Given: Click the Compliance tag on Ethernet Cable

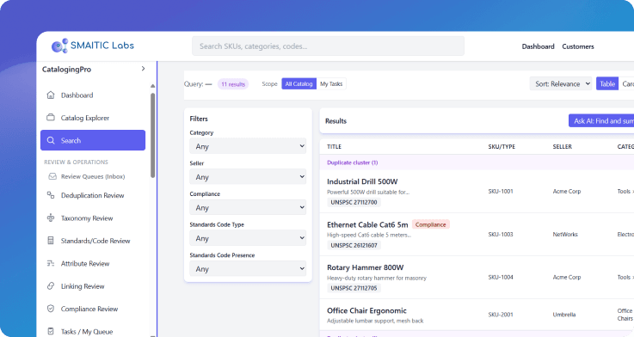Looking at the screenshot, I should click(431, 224).
